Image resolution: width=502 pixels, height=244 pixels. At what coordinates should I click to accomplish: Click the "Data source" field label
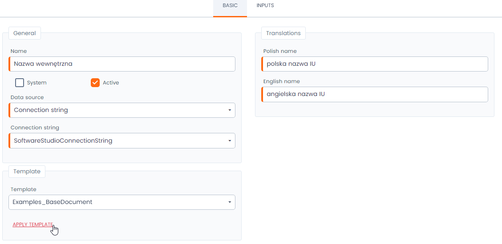27,97
